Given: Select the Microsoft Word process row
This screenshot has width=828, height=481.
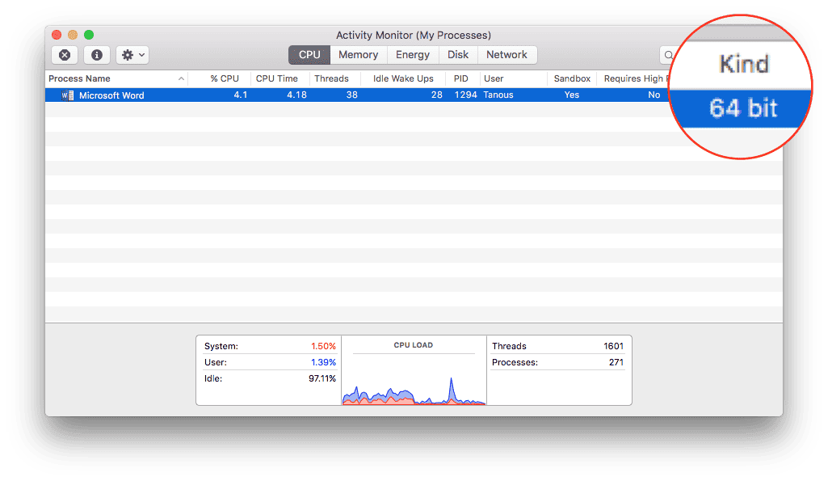Looking at the screenshot, I should (x=357, y=95).
